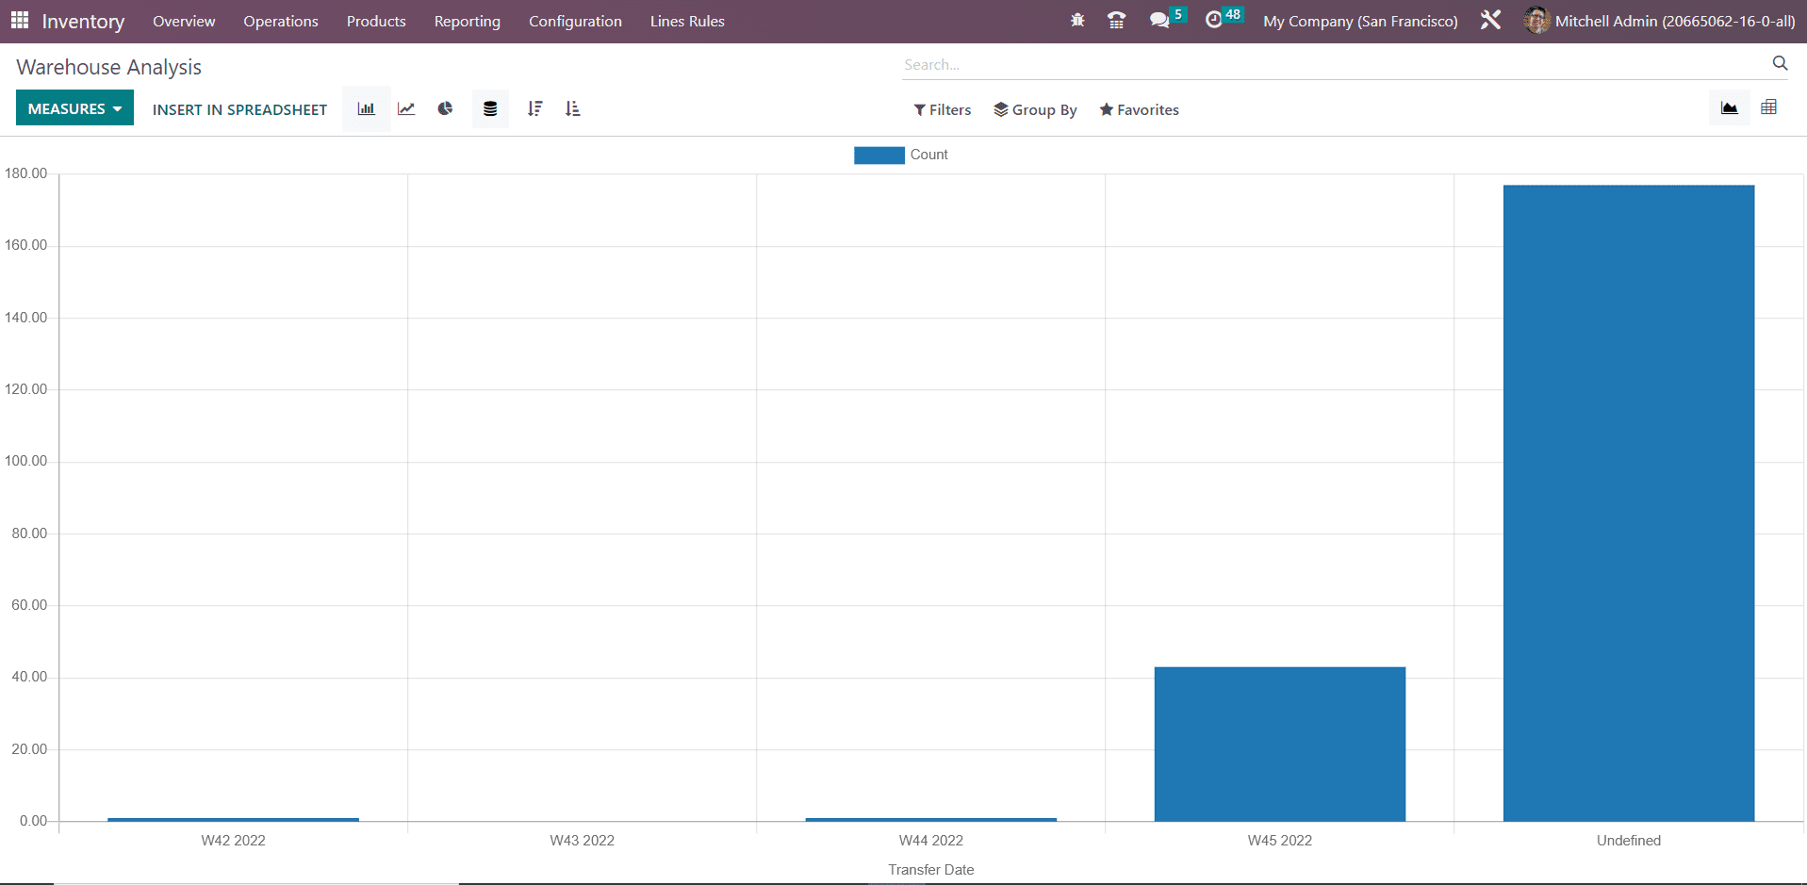The height and width of the screenshot is (885, 1807).
Task: Switch to line chart view
Action: (x=406, y=109)
